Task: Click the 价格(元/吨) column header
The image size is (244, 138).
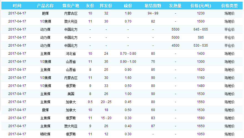Action: point(201,6)
